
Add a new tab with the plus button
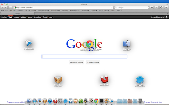pos(167,14)
